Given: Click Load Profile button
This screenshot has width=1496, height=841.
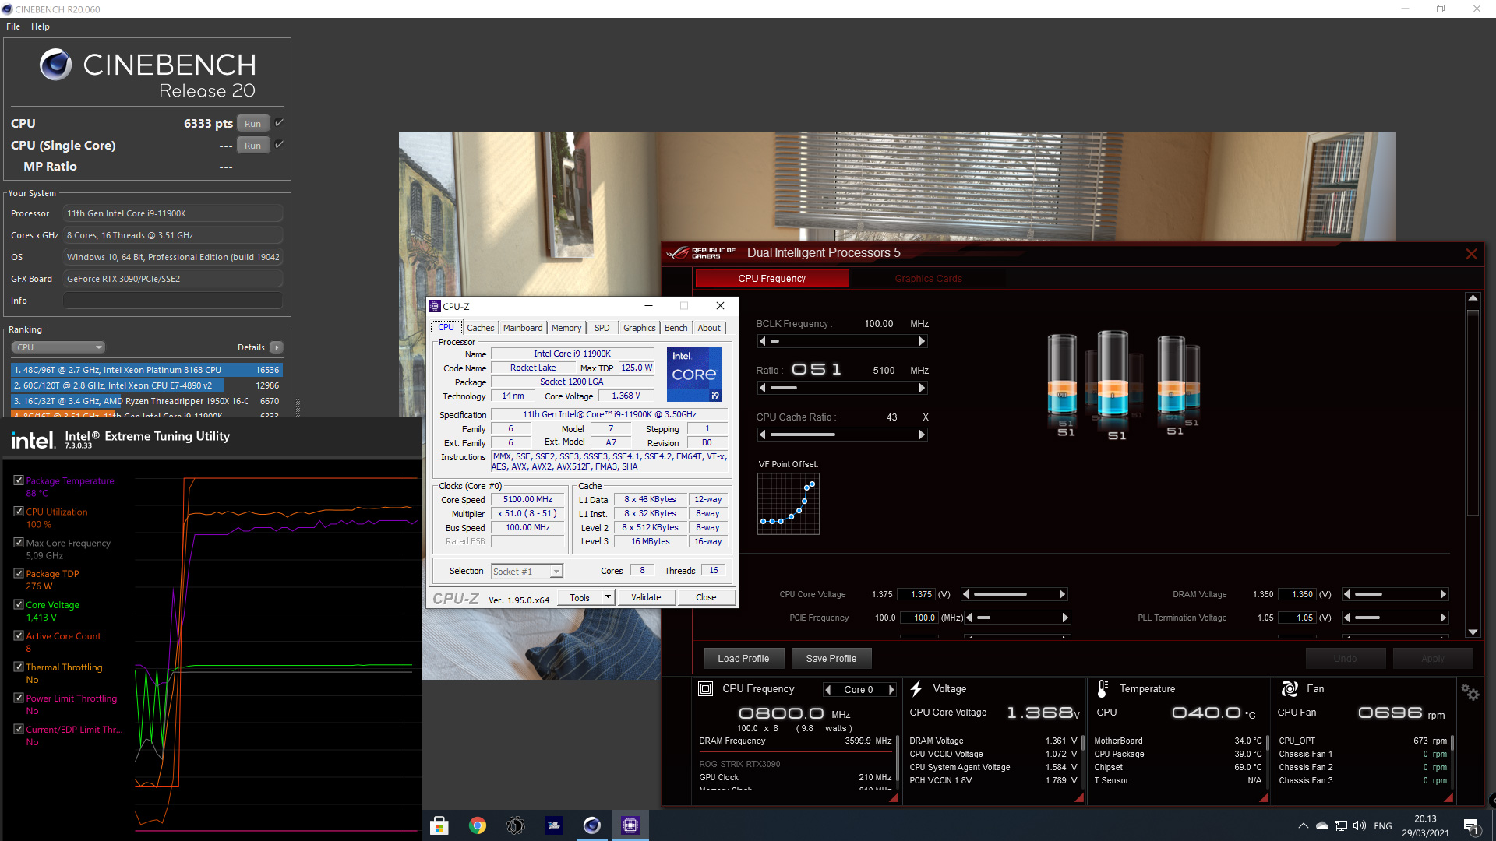Looking at the screenshot, I should (743, 659).
